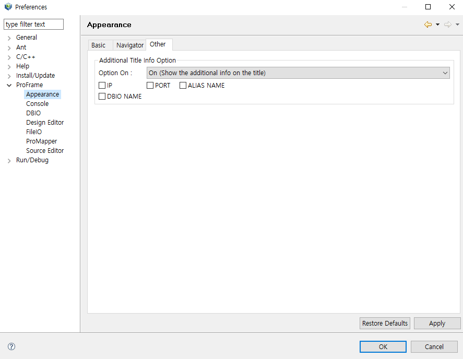This screenshot has height=359, width=463.
Task: Click the Restore Defaults button
Action: click(385, 324)
